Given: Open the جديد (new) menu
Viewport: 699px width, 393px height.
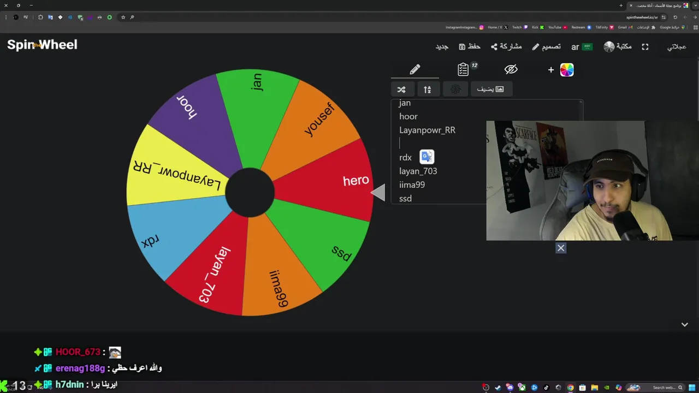Looking at the screenshot, I should (x=442, y=47).
